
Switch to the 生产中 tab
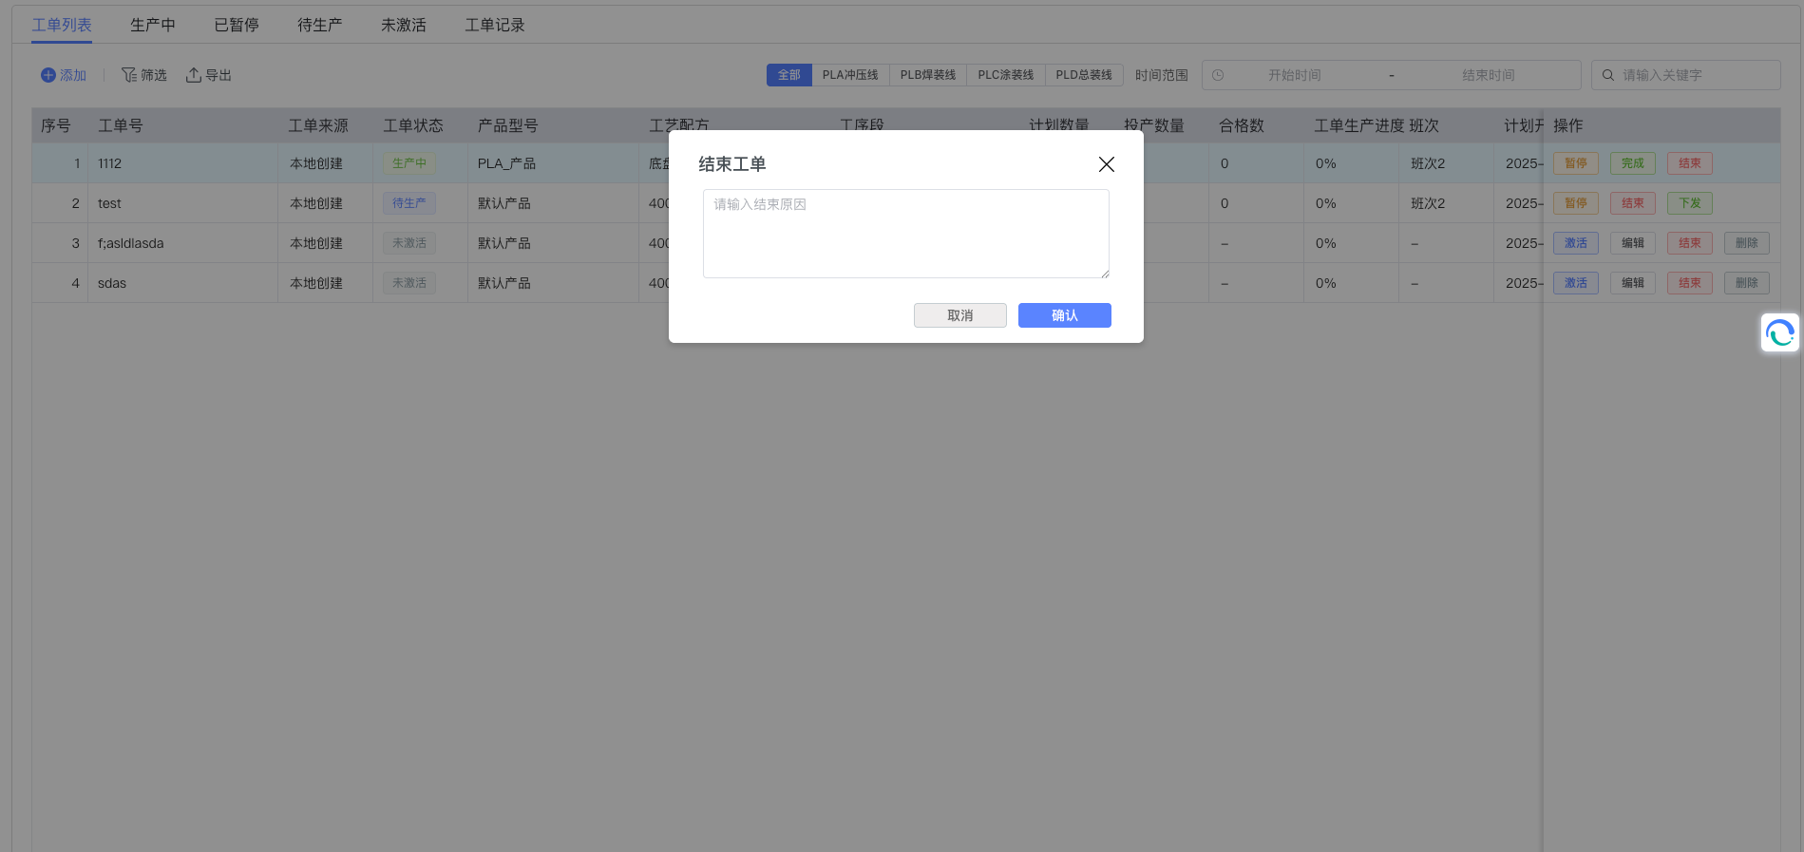(153, 25)
